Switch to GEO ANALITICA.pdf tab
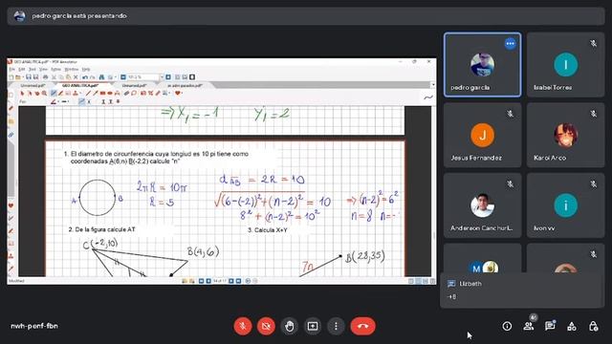This screenshot has width=612, height=344. (80, 85)
